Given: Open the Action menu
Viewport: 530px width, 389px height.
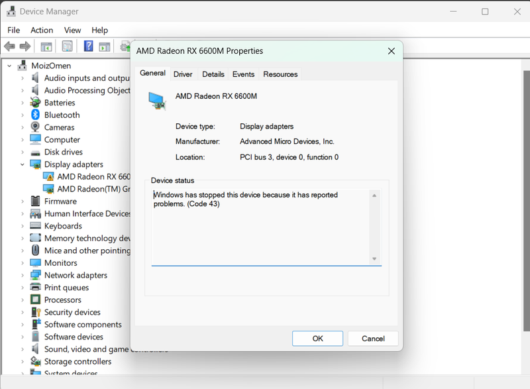Looking at the screenshot, I should pos(42,30).
